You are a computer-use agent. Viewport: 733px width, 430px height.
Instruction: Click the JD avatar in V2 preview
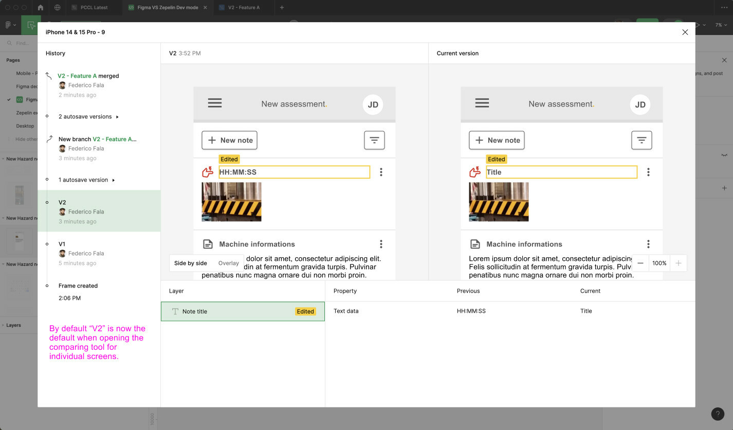pos(373,104)
